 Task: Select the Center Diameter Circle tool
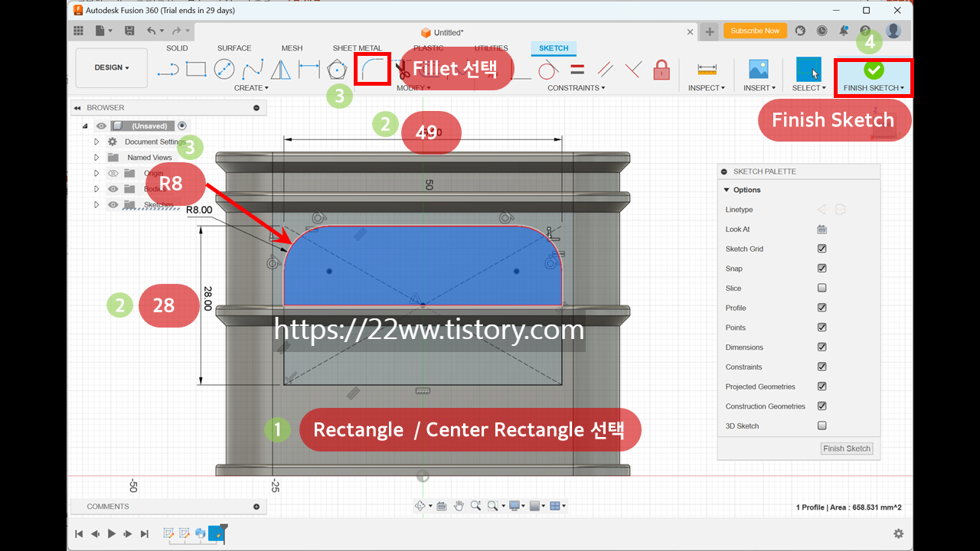click(x=224, y=70)
